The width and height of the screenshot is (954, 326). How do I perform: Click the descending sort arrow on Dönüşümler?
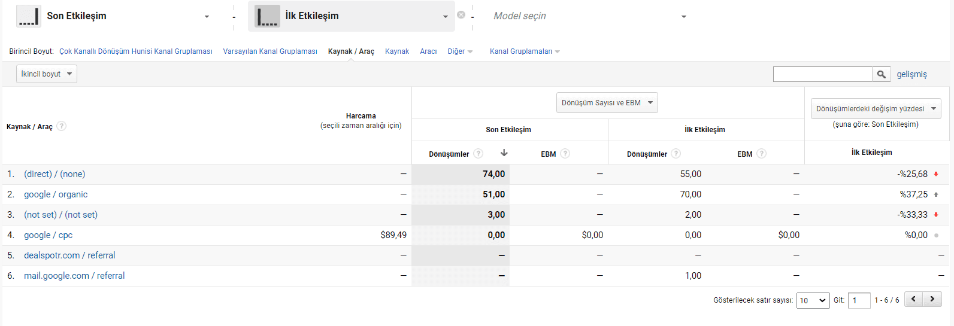click(504, 153)
